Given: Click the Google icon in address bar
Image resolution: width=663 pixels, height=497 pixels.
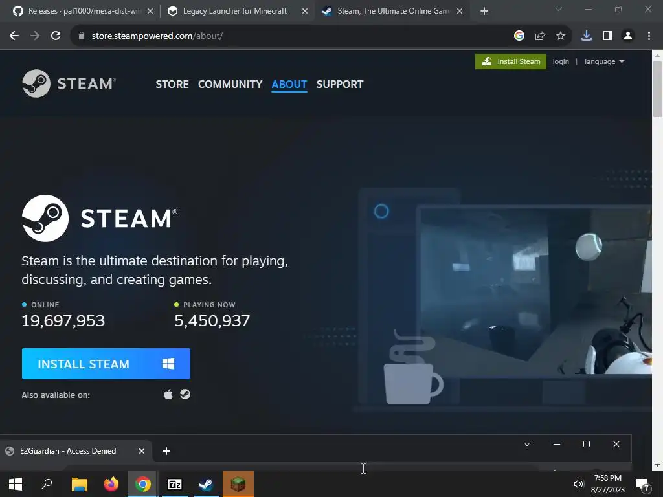Looking at the screenshot, I should point(519,36).
